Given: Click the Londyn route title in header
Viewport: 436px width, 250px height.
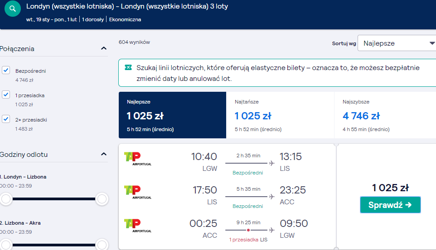Looking at the screenshot, I should 127,6.
